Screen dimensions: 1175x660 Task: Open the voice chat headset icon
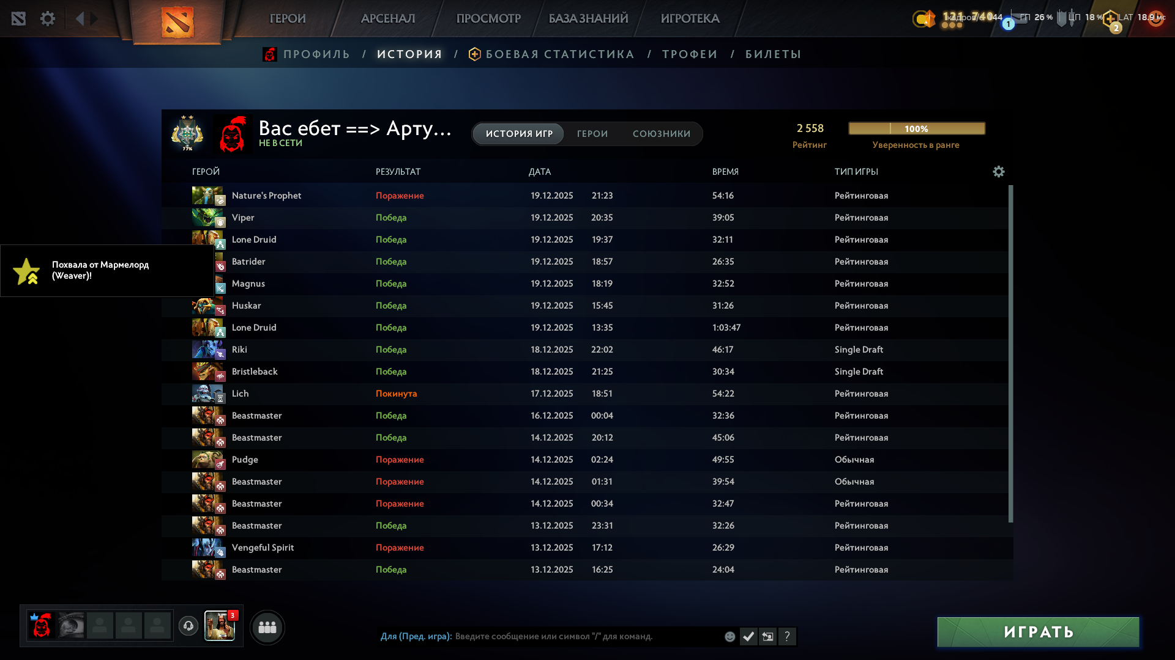188,626
